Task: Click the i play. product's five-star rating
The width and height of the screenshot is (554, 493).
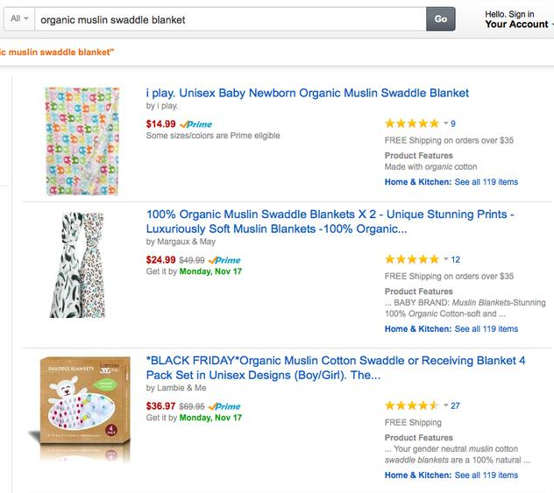Action: click(411, 123)
